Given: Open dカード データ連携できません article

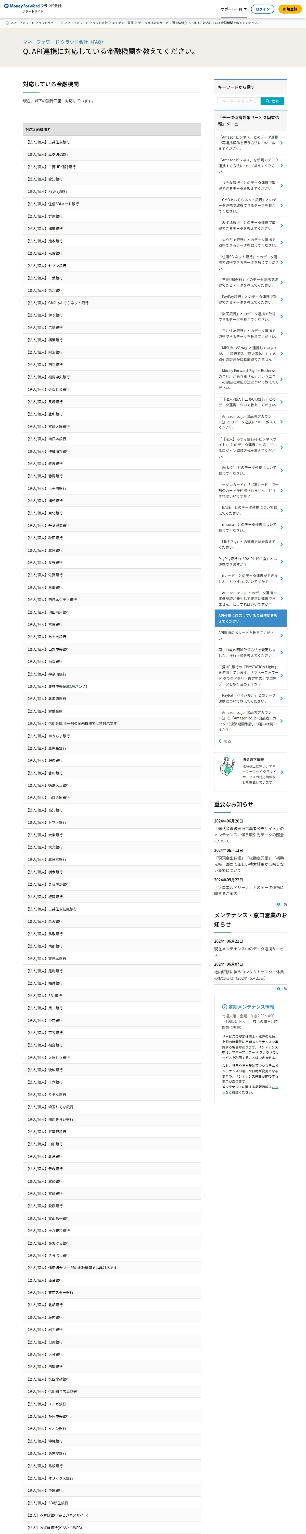Looking at the screenshot, I should [250, 578].
